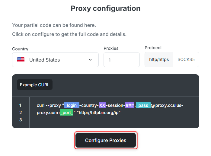Image resolution: width=211 pixels, height=156 pixels.
Task: Click the Country field label
Action: click(20, 49)
